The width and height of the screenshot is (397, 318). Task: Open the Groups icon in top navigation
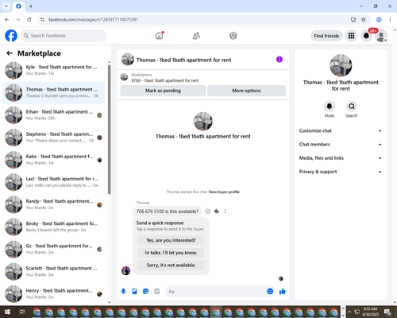pyautogui.click(x=233, y=36)
